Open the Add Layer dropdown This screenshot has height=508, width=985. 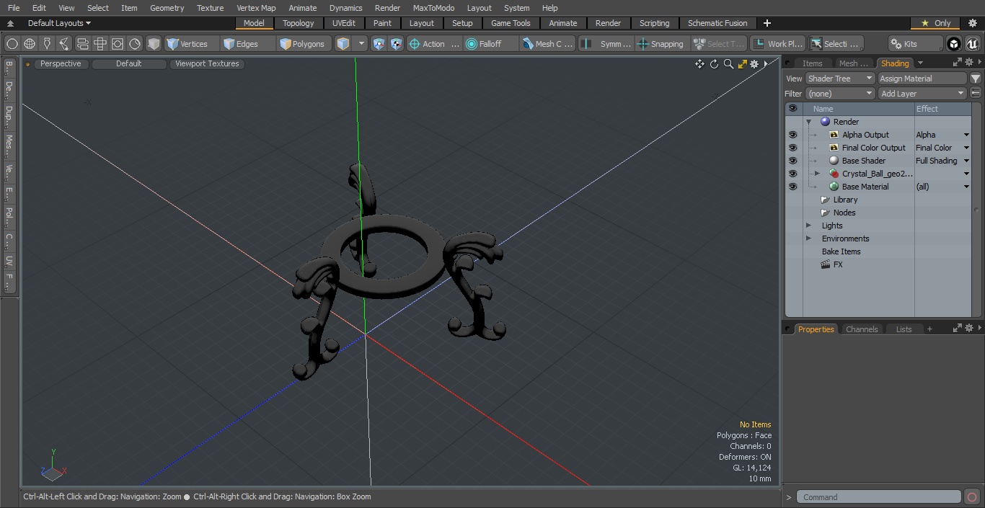[x=922, y=94]
